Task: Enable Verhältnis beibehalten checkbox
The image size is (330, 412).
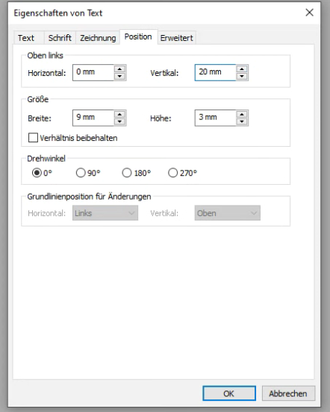Action: (33, 138)
